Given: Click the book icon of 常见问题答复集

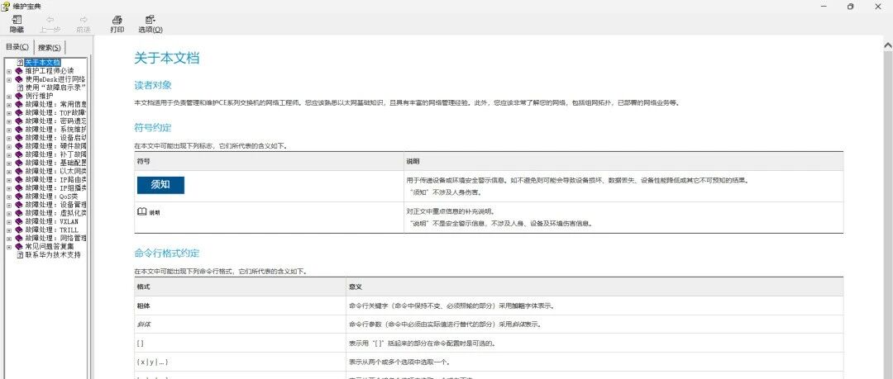Looking at the screenshot, I should coord(19,246).
